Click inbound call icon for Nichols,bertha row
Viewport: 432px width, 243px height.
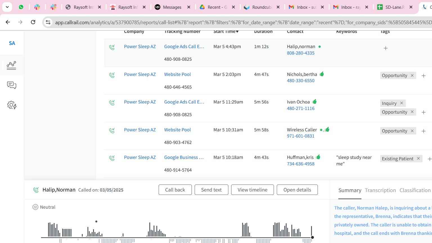pos(112,75)
